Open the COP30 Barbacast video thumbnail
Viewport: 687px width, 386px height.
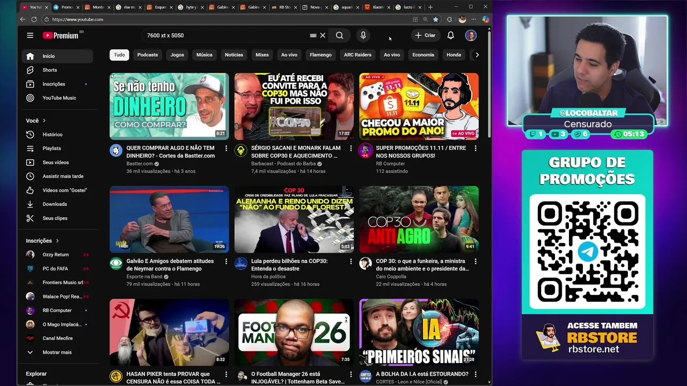294,106
